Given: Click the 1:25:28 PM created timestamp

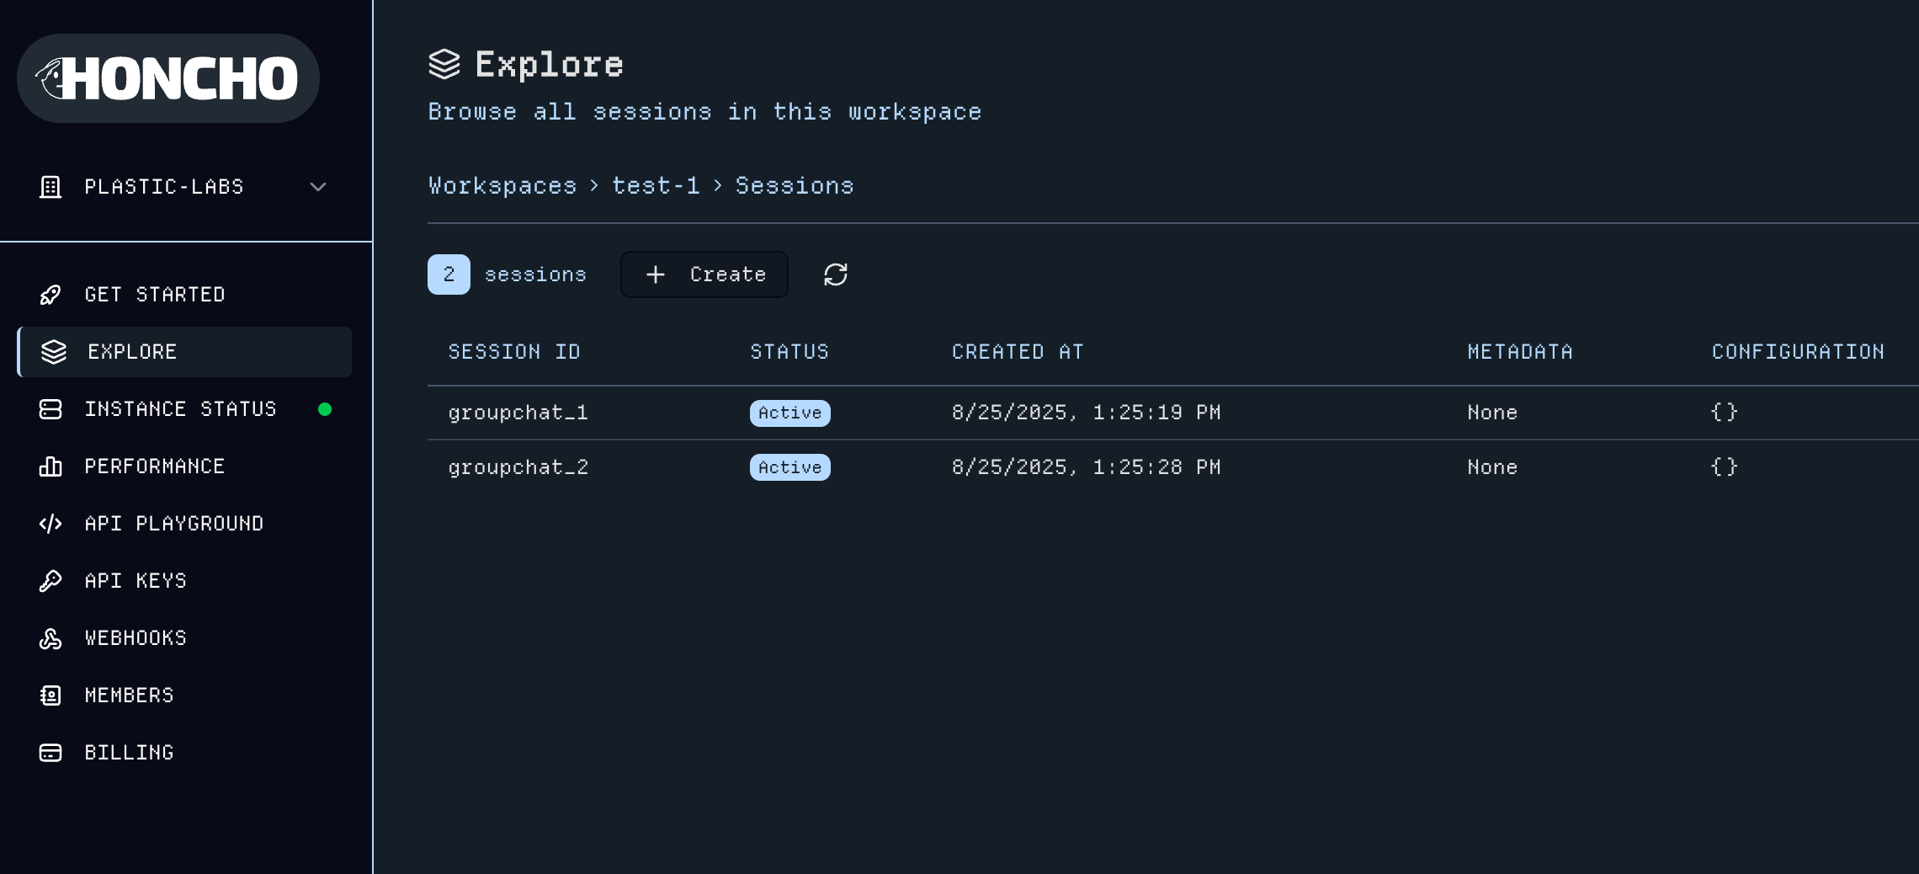Looking at the screenshot, I should point(1087,467).
